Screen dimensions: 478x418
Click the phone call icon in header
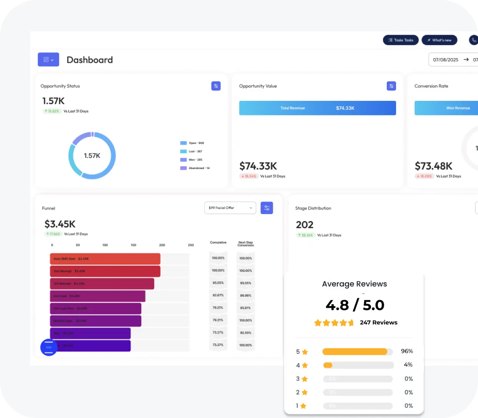[x=474, y=40]
